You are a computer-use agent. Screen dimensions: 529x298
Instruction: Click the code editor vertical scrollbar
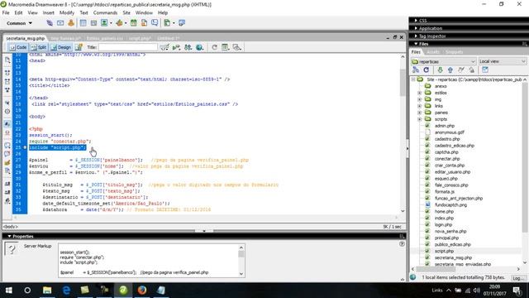[x=403, y=134]
